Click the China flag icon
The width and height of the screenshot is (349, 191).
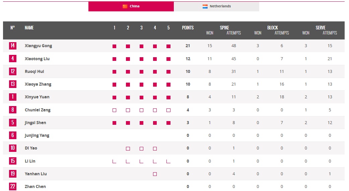125,6
